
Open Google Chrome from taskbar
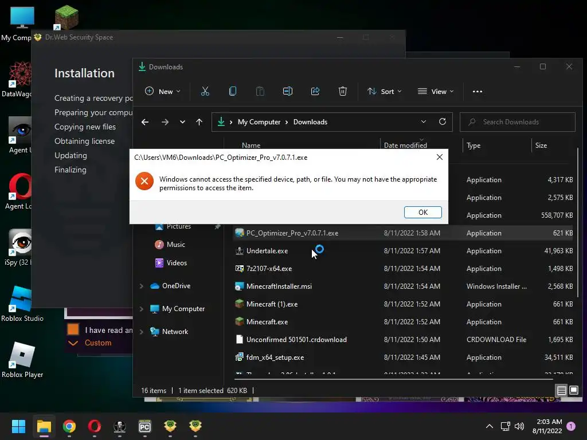pos(69,426)
